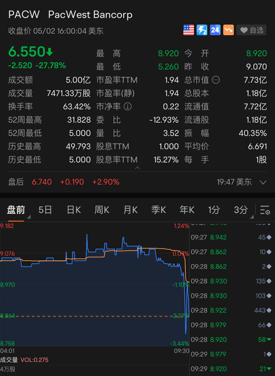Tap the 委比 value -12.93%

pyautogui.click(x=164, y=119)
